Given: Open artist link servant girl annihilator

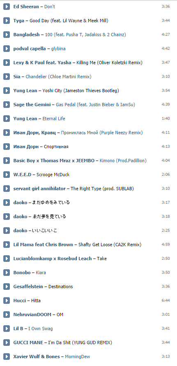Looking at the screenshot, I should coord(39,189).
